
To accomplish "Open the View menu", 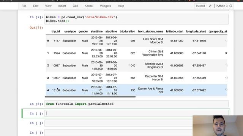I will click(x=48, y=6).
